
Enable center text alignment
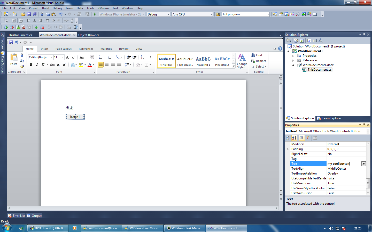(107, 65)
